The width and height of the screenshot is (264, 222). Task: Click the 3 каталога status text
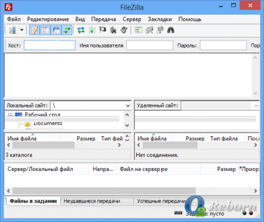[x=19, y=155]
